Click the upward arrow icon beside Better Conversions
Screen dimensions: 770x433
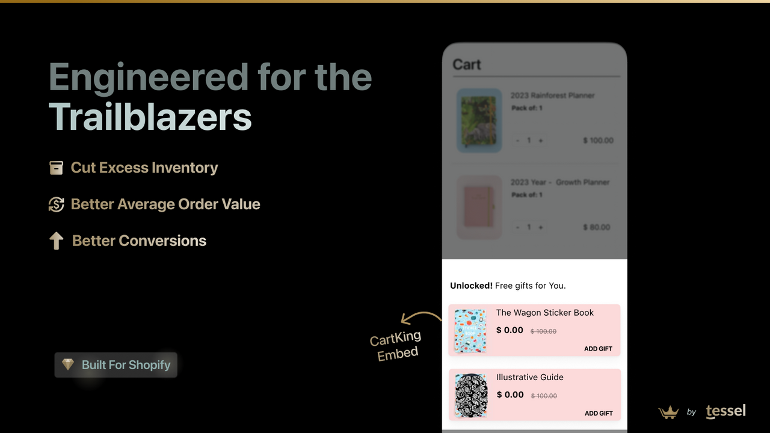pos(56,241)
